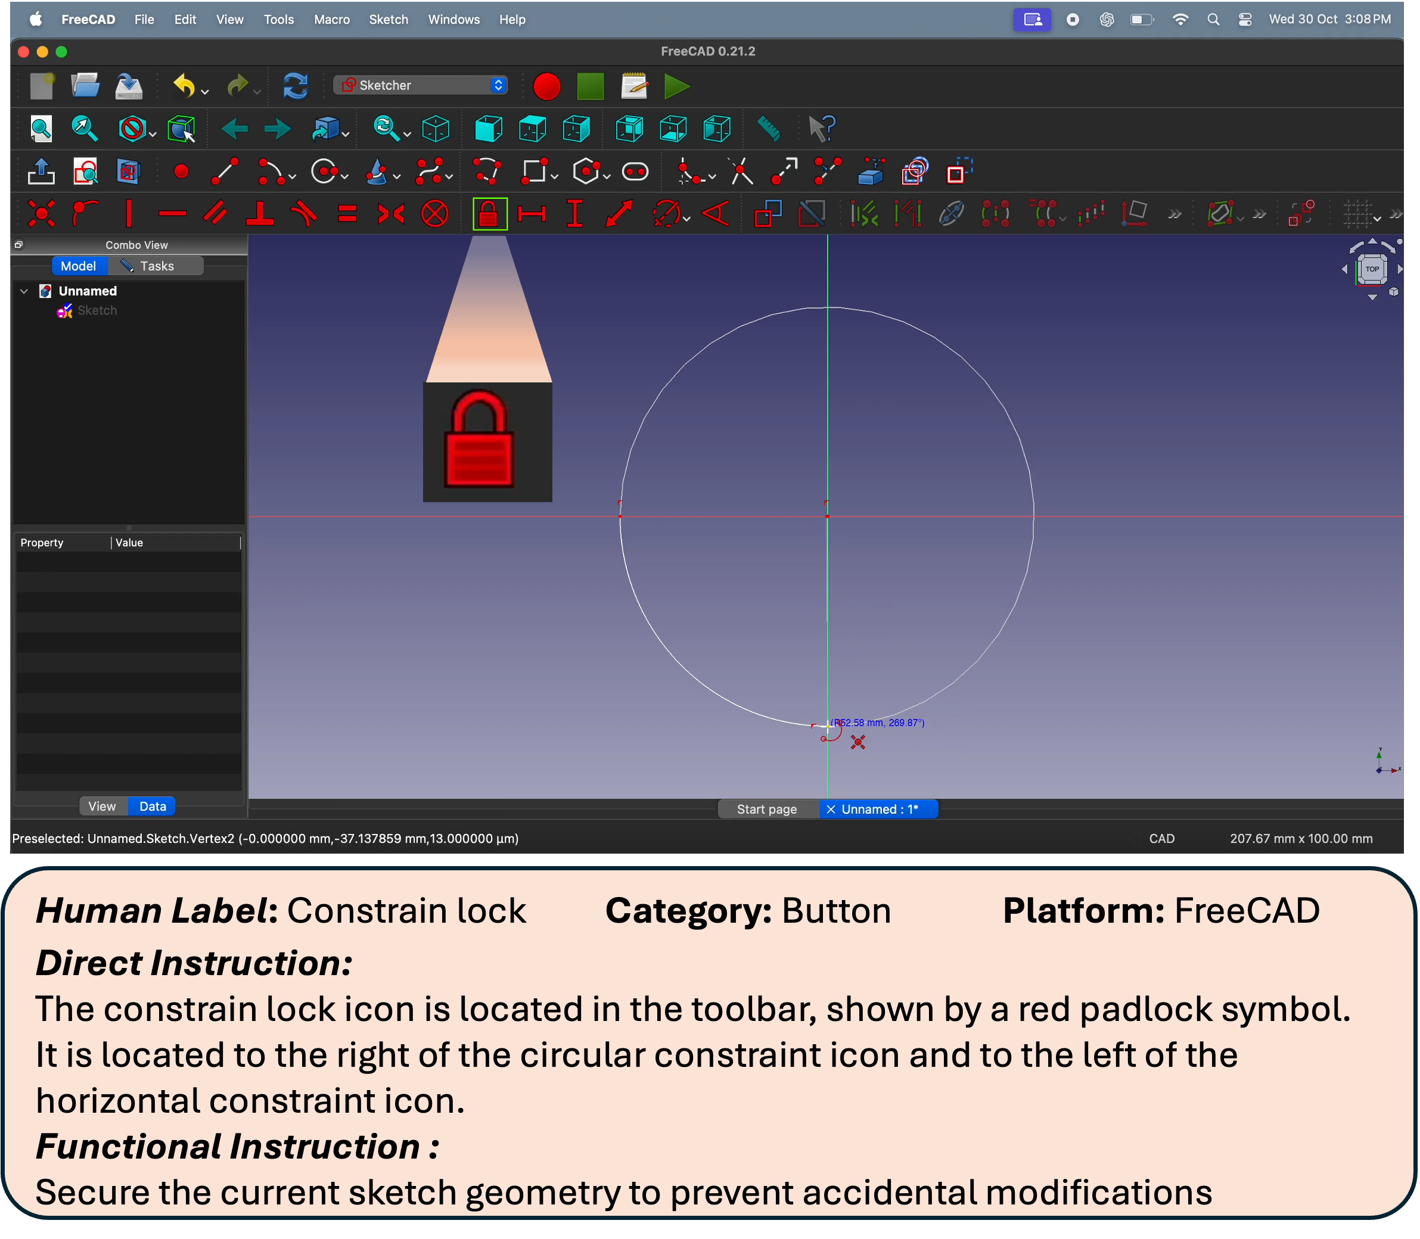The height and width of the screenshot is (1239, 1420).
Task: Toggle driving/reference constraint mode
Action: click(x=768, y=214)
